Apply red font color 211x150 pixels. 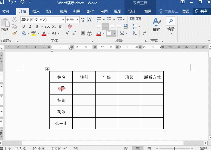(44, 33)
